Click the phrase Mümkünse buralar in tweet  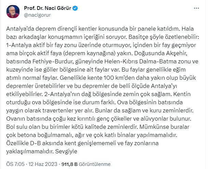pyautogui.click(x=164, y=127)
